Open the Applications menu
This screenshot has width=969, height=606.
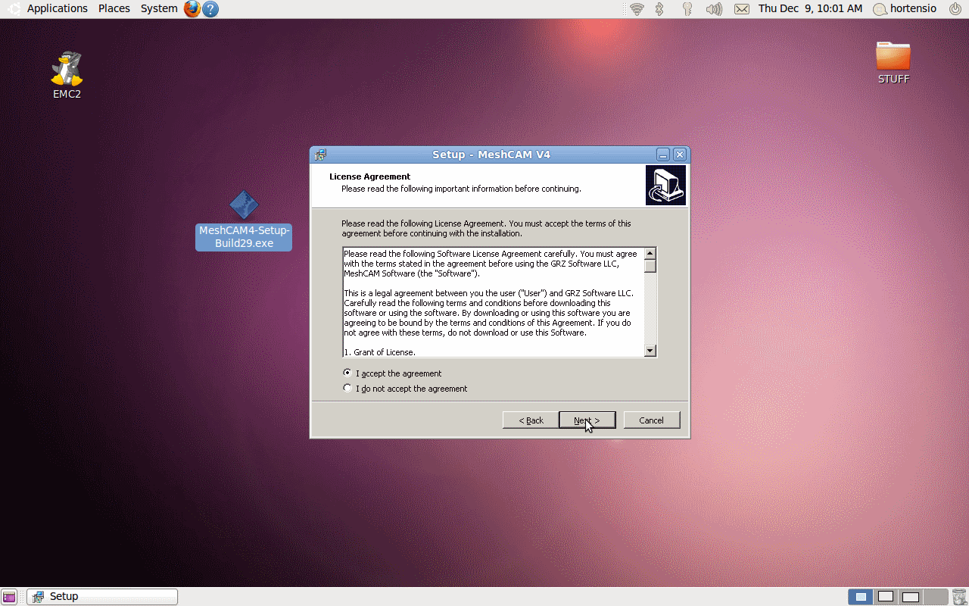coord(57,9)
